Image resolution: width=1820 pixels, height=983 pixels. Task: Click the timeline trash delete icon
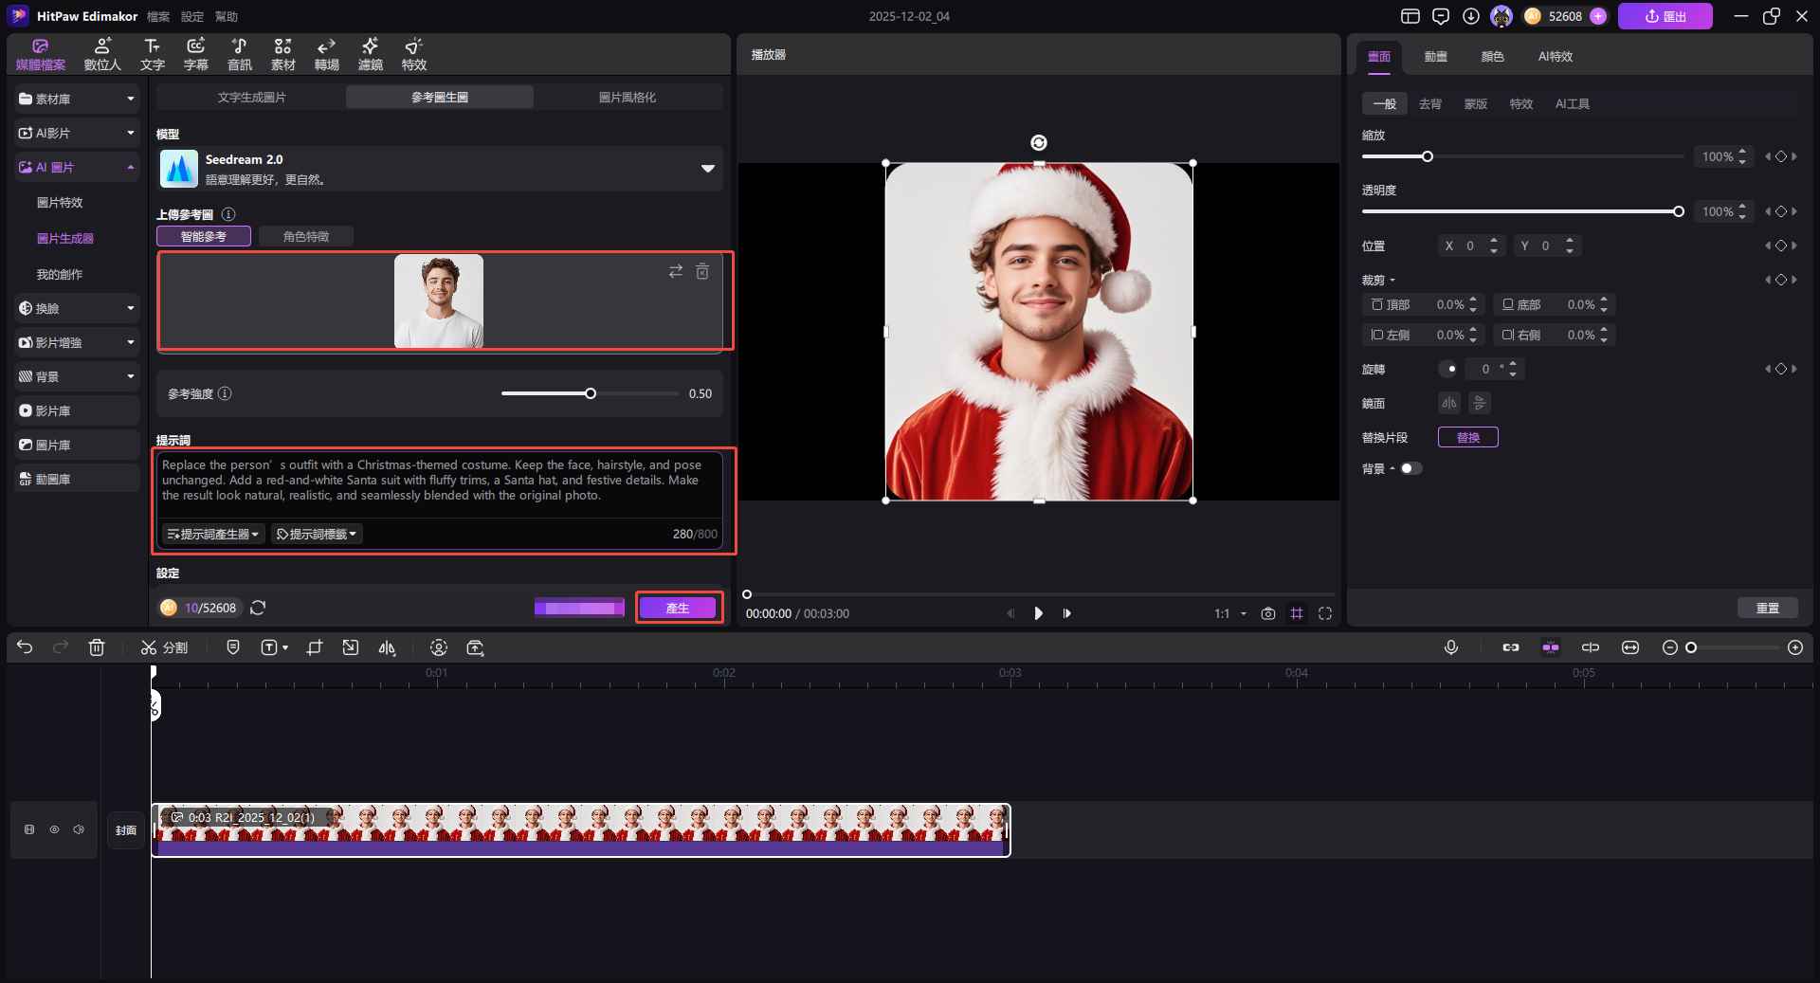97,647
